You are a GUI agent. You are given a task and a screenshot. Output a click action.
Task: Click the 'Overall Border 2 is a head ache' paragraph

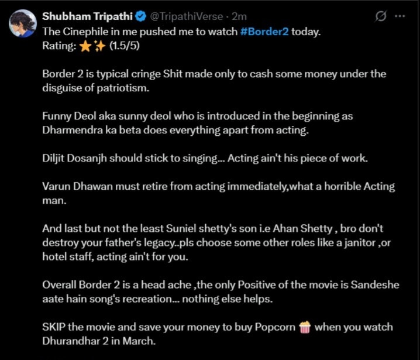tap(214, 292)
